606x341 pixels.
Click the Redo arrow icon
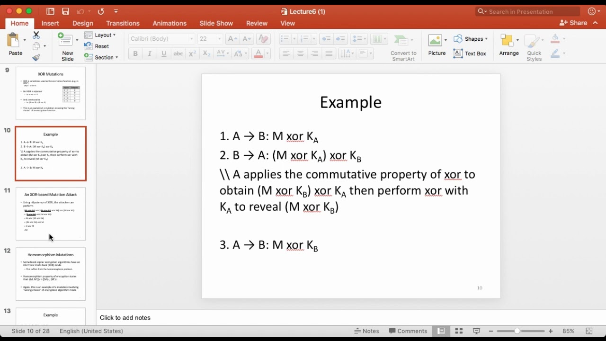[100, 11]
